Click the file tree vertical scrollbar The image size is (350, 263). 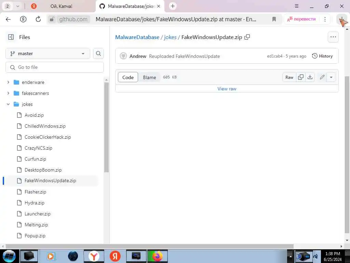[x=106, y=127]
